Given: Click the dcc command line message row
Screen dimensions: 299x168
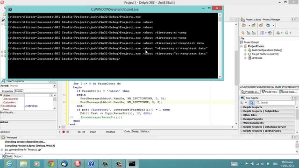Looking at the screenshot, I should 23,150.
